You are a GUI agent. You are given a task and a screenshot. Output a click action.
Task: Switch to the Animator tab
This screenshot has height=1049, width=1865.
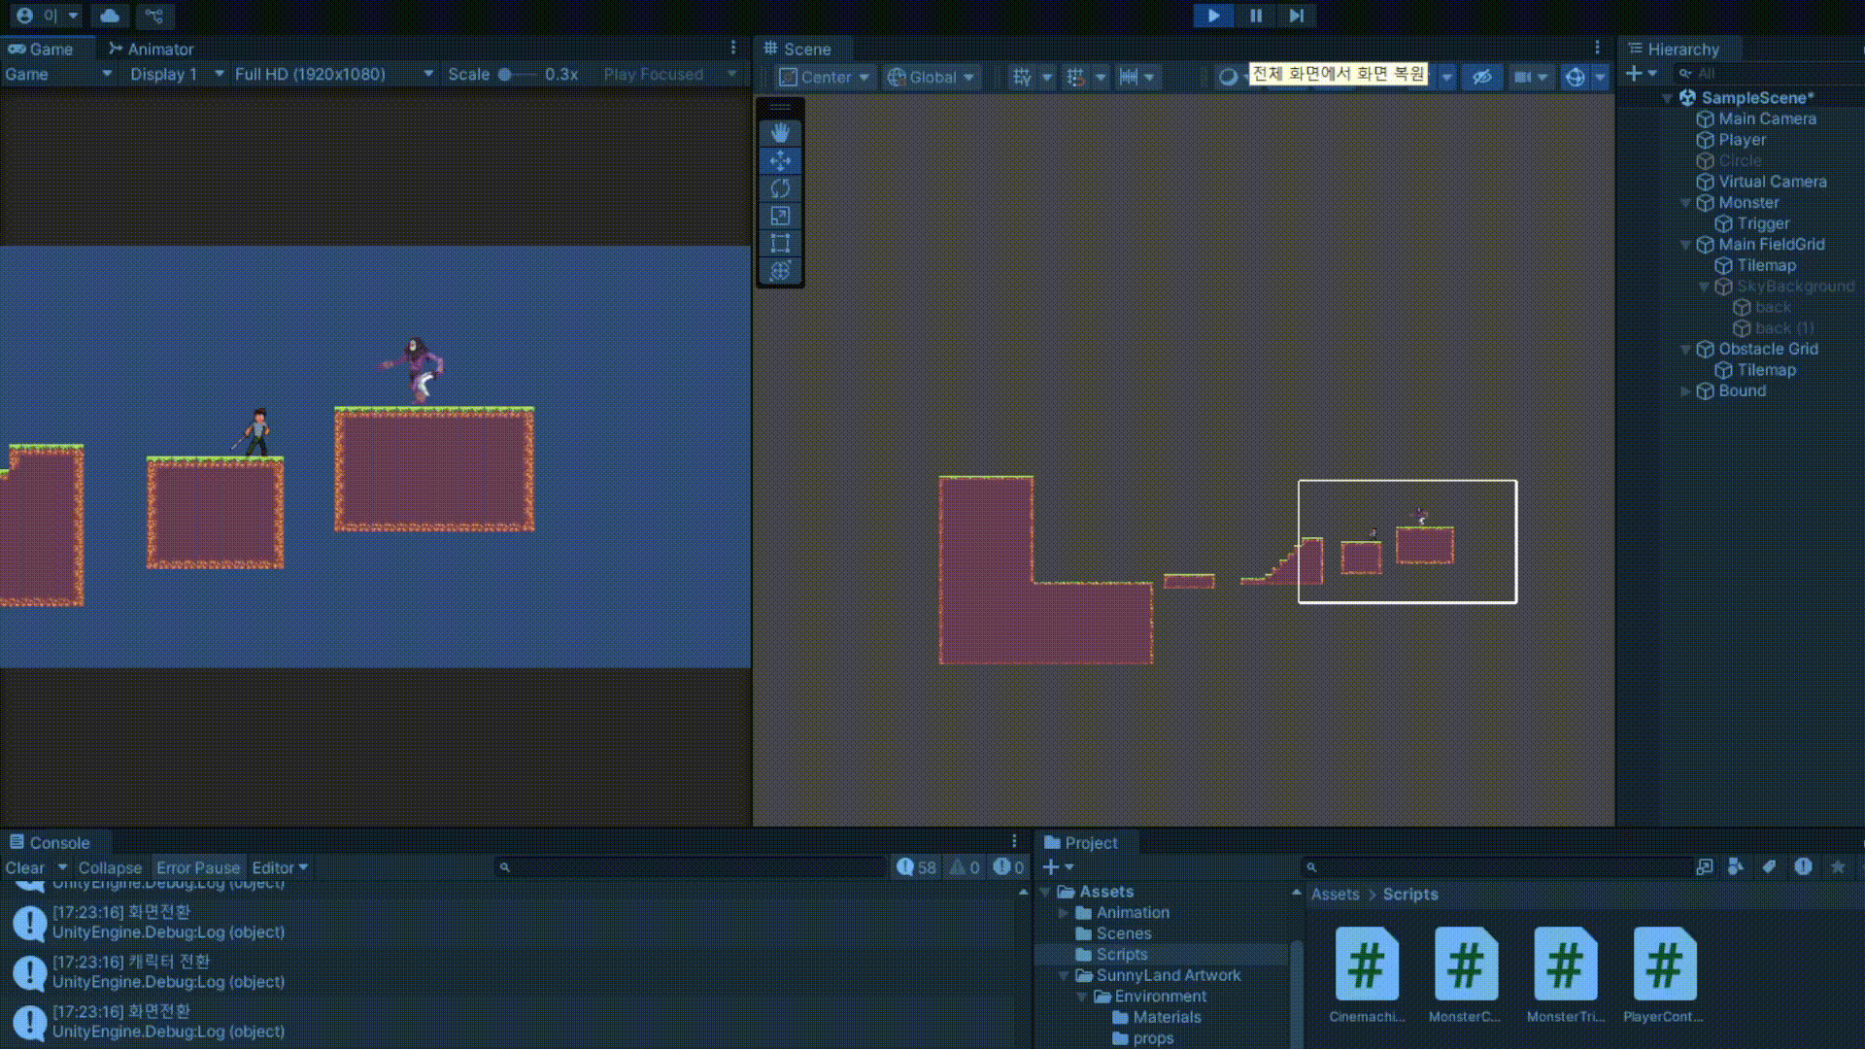coord(151,49)
